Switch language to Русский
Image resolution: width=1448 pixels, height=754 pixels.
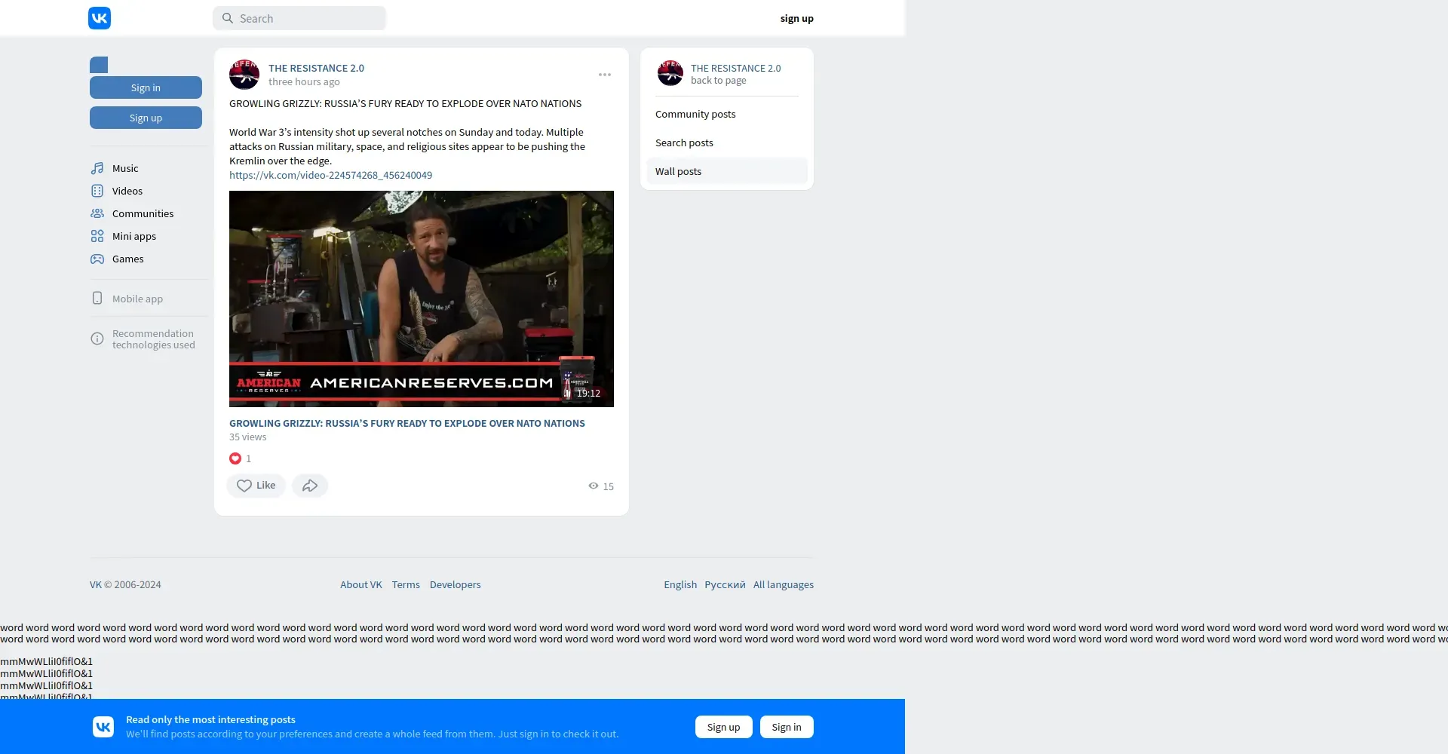[x=725, y=584]
